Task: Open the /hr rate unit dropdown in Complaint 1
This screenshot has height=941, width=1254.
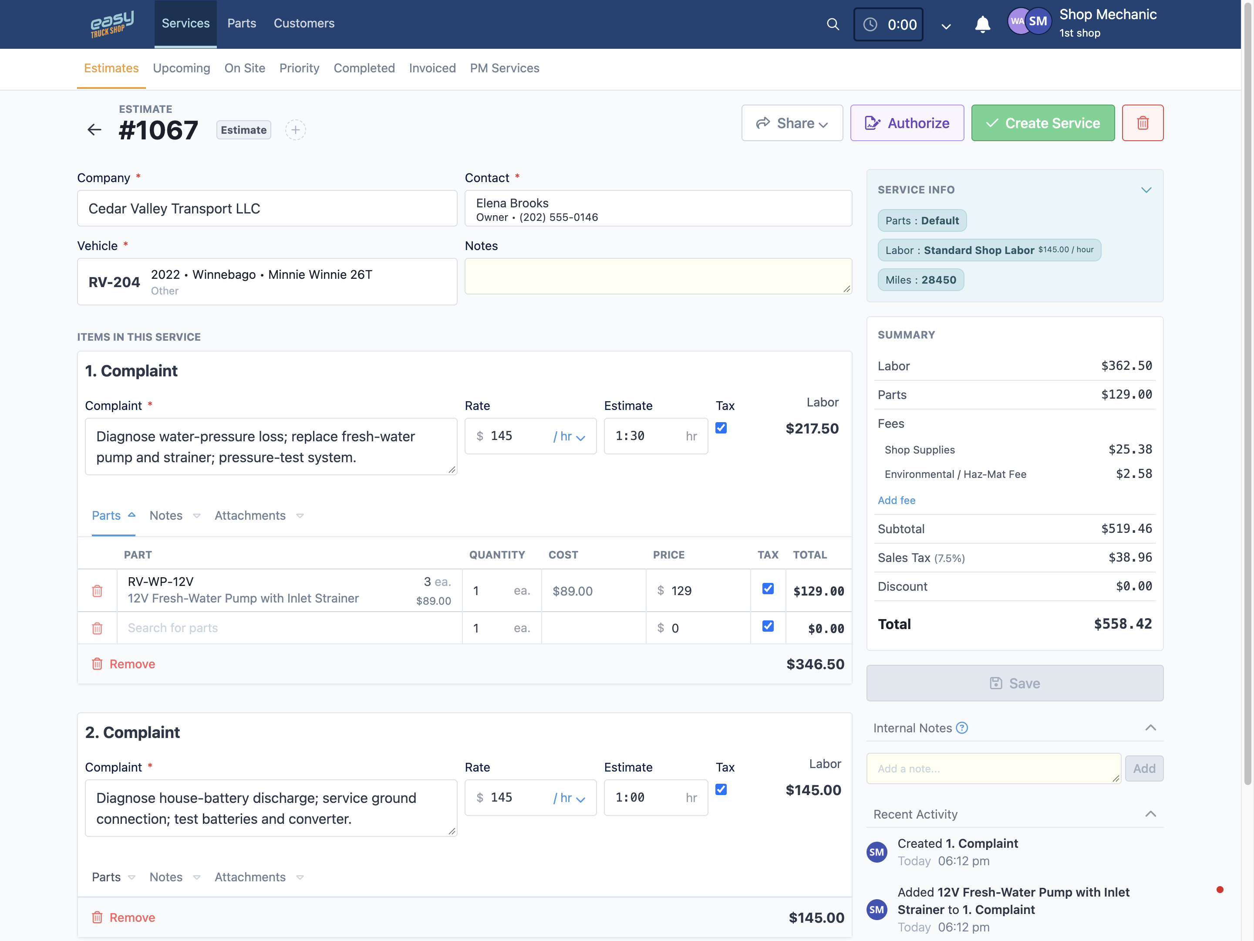Action: 569,436
